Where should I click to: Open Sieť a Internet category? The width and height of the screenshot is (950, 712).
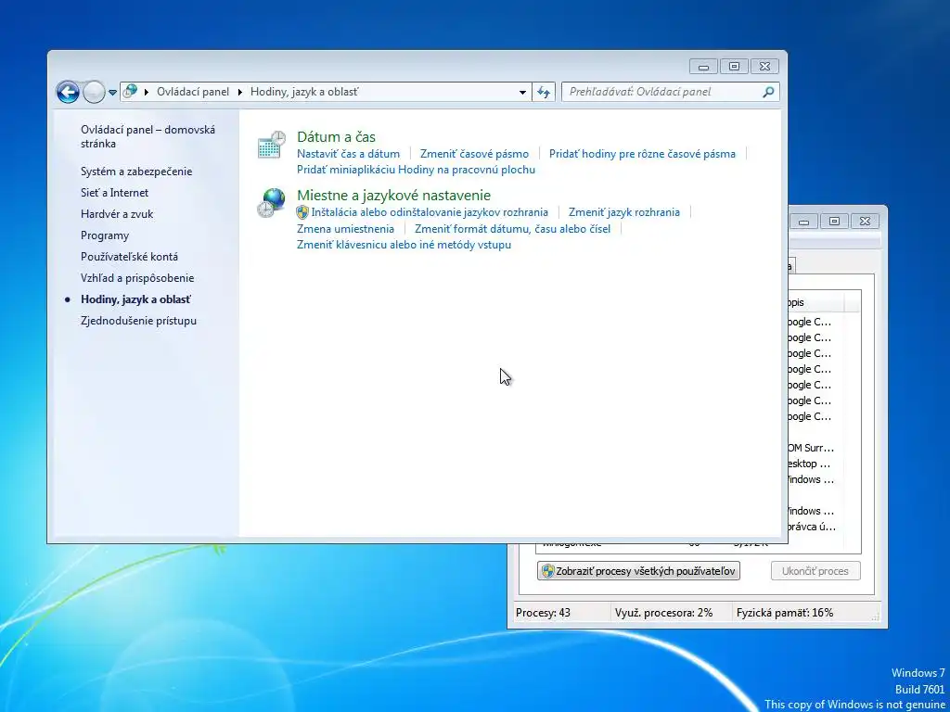[x=114, y=193]
